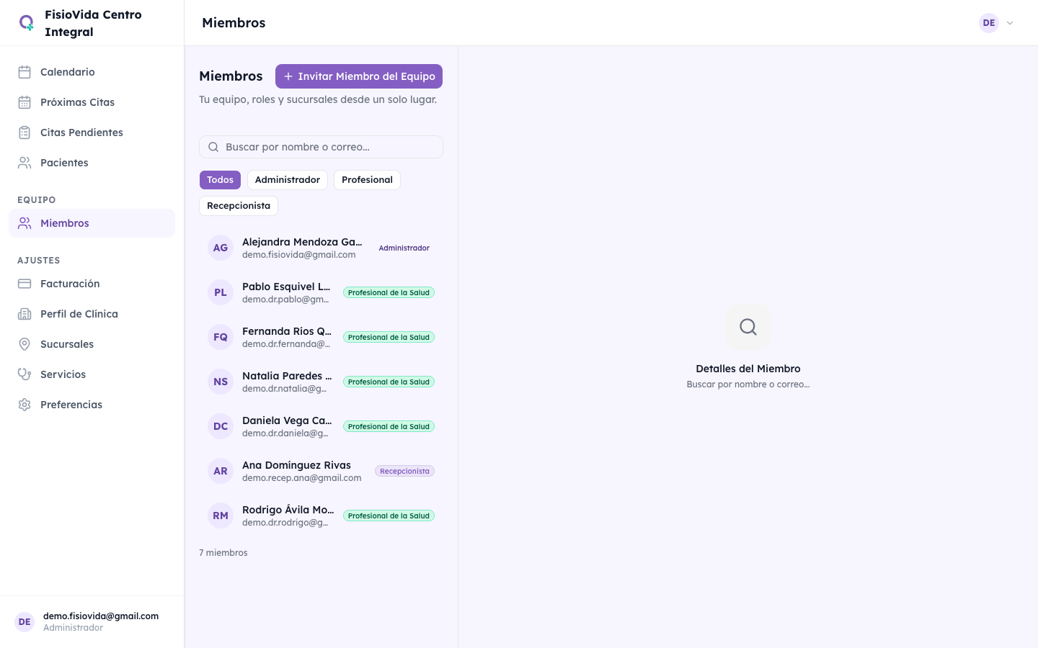The image size is (1038, 648).
Task: Deselect the Todos filter pill
Action: pos(220,180)
